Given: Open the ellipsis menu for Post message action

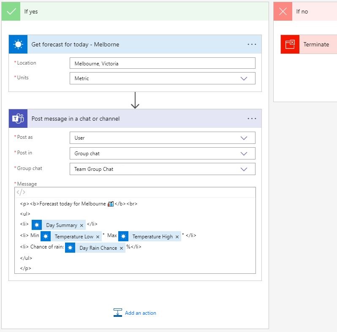Looking at the screenshot, I should (x=252, y=119).
